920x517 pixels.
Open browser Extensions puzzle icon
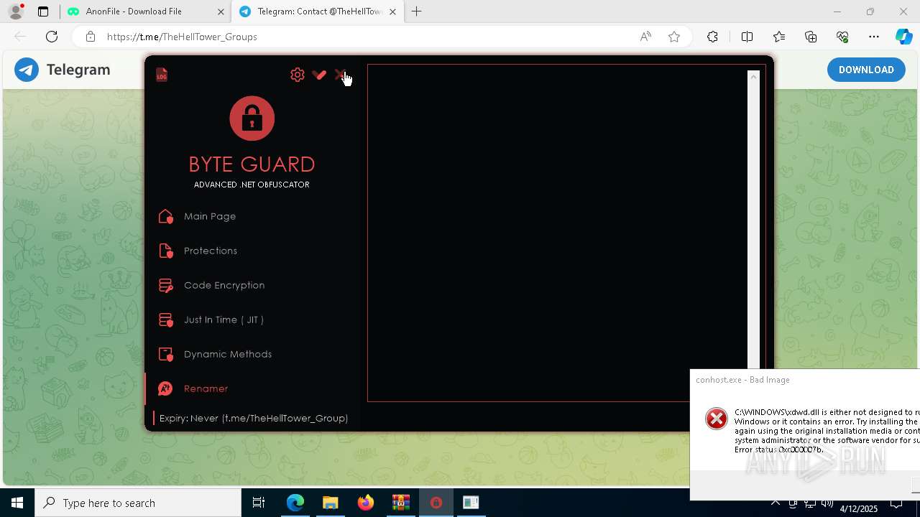click(712, 37)
